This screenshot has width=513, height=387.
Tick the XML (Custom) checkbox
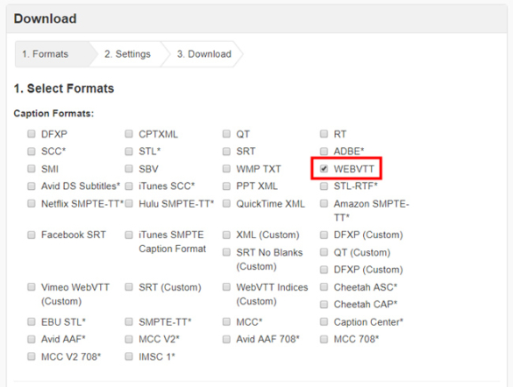pos(226,235)
